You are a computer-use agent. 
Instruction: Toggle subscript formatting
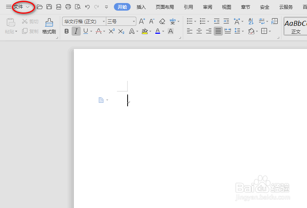[122, 31]
